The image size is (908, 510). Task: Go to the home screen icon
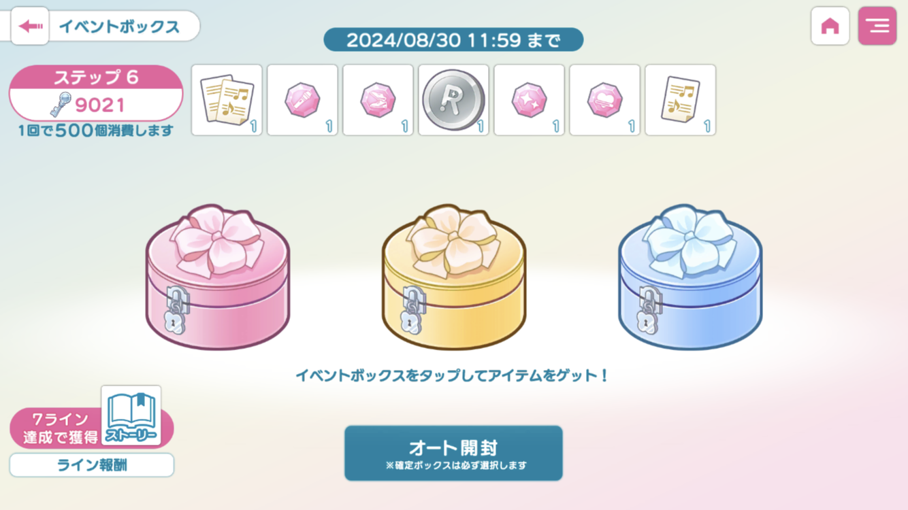tap(830, 27)
